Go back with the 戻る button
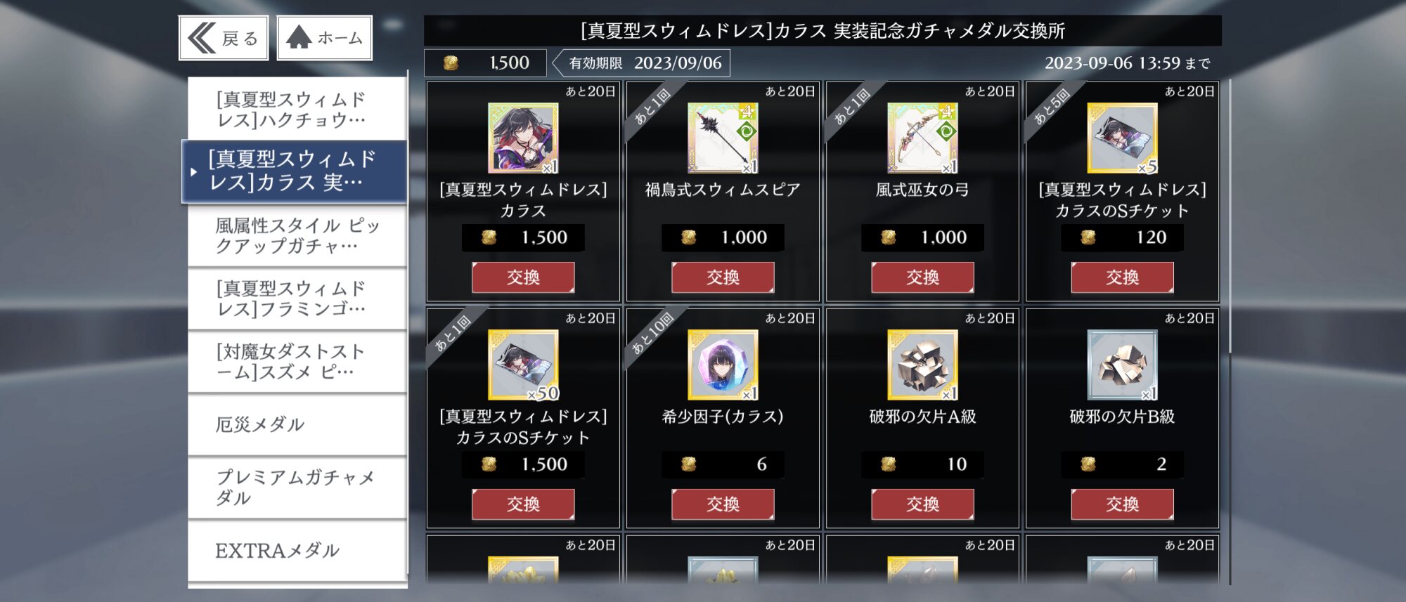Screen dimensions: 1406x602 point(224,38)
